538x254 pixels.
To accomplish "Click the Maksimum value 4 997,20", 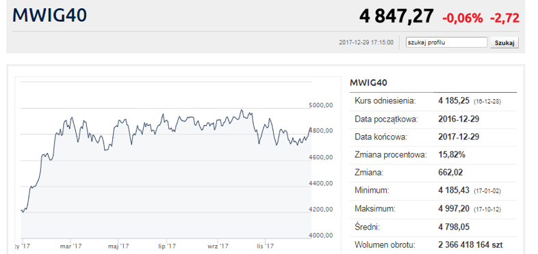I will (454, 208).
